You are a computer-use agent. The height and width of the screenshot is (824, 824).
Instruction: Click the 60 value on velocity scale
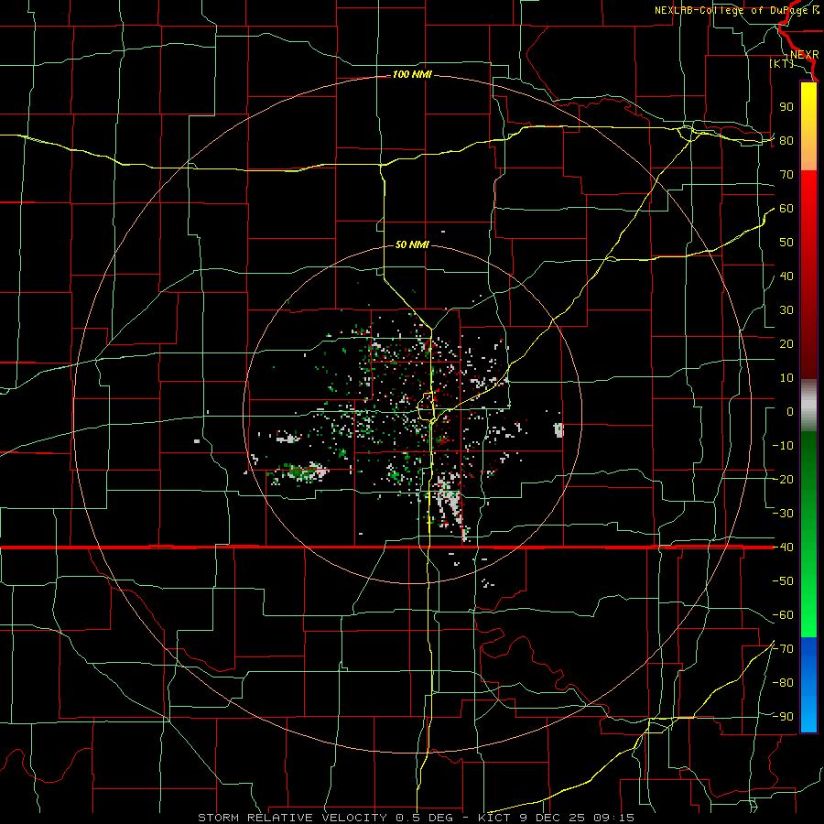pos(786,208)
